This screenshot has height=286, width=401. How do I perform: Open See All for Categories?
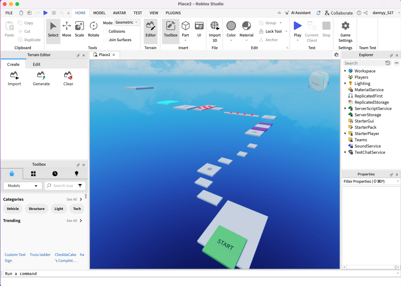coord(74,199)
